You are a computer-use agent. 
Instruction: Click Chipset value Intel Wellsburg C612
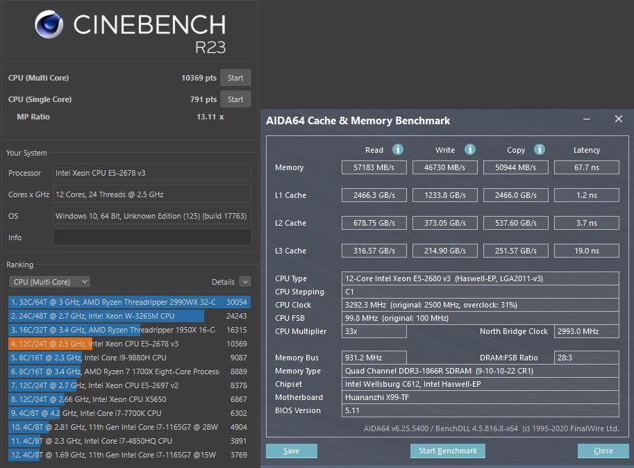click(481, 384)
